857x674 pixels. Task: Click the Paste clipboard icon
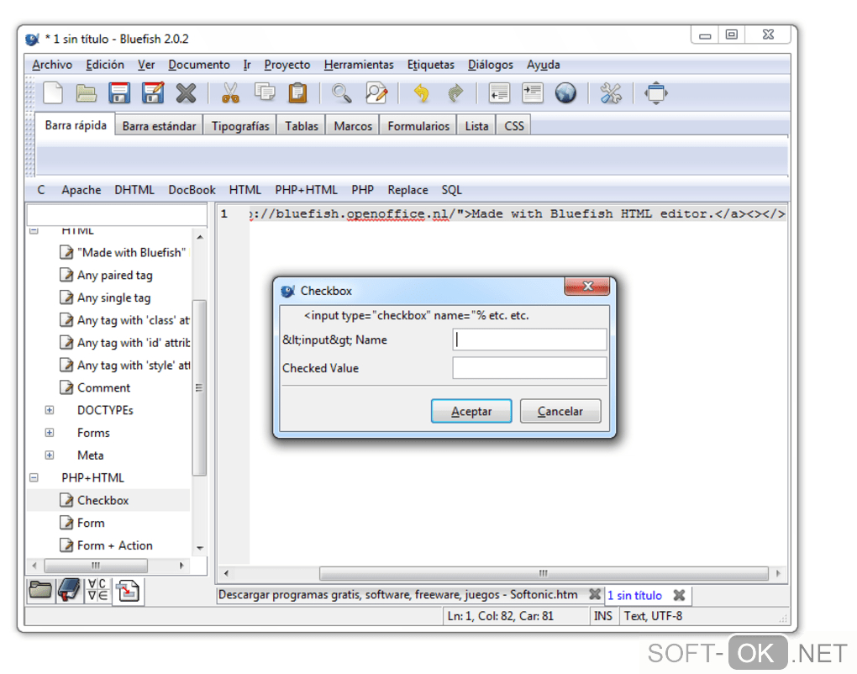[x=298, y=93]
